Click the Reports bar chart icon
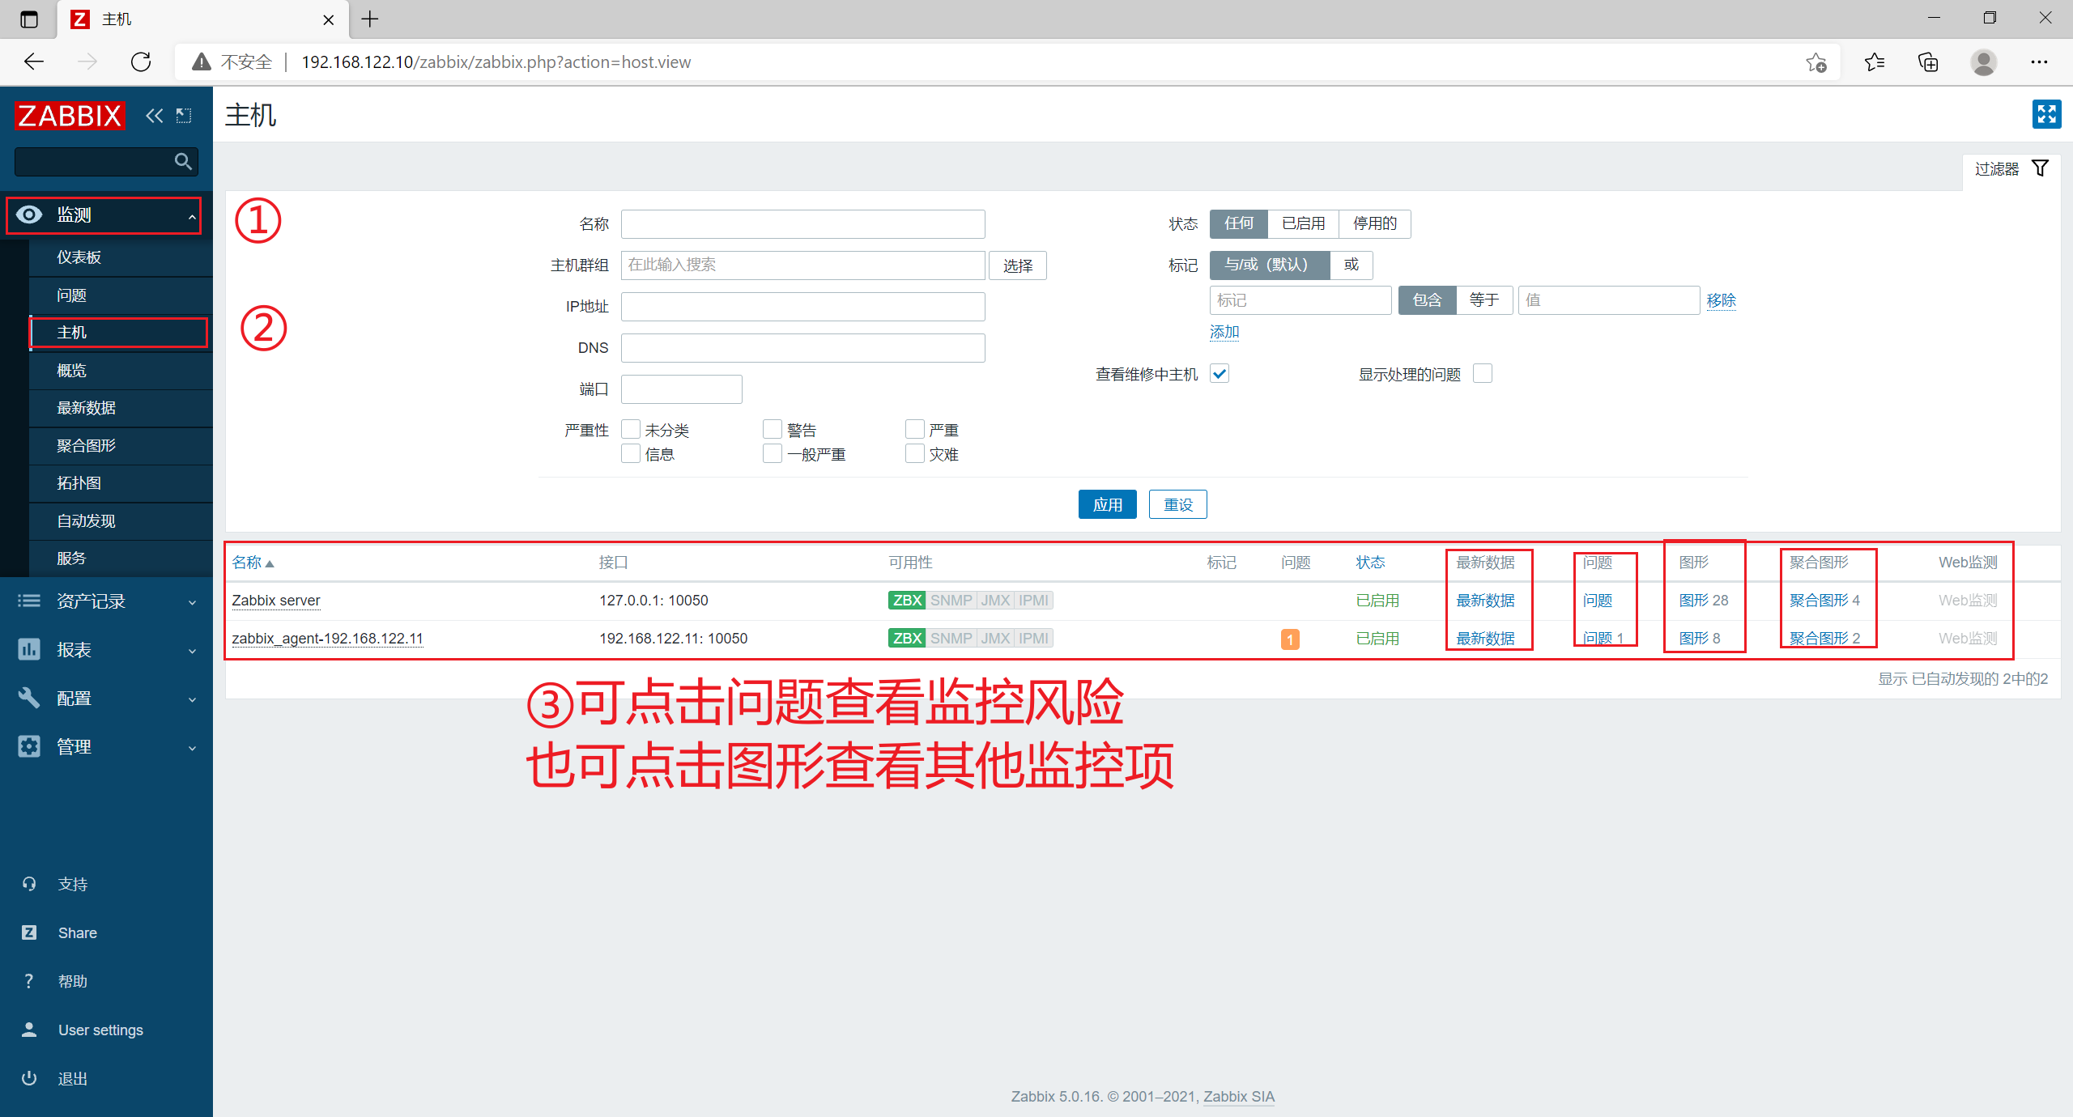The height and width of the screenshot is (1117, 2073). [29, 649]
